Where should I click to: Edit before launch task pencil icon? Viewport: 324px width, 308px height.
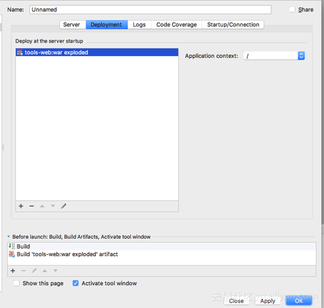(34, 271)
